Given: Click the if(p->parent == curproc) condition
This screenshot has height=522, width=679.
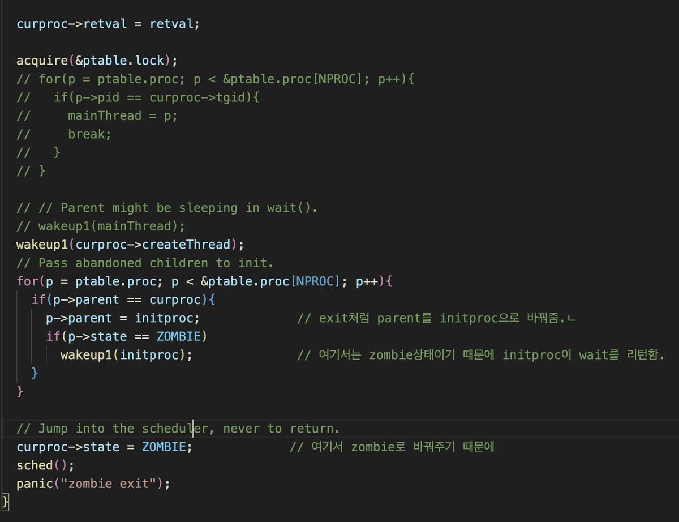Looking at the screenshot, I should (123, 299).
